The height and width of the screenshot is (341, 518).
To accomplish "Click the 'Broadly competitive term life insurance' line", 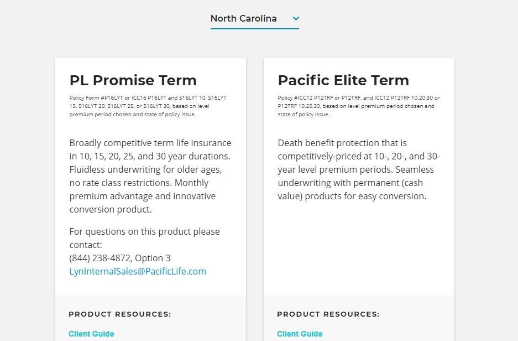I will (150, 143).
